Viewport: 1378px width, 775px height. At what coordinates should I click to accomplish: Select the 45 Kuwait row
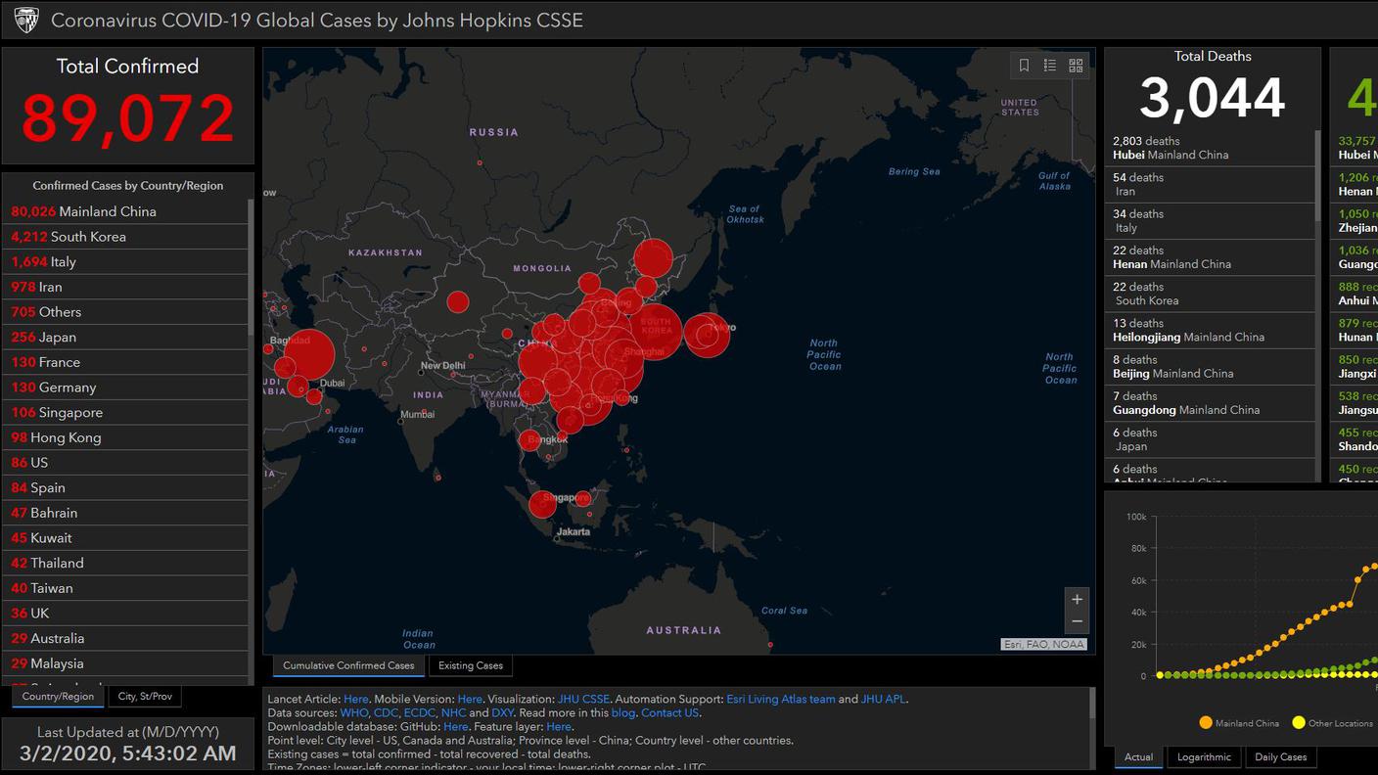[126, 538]
